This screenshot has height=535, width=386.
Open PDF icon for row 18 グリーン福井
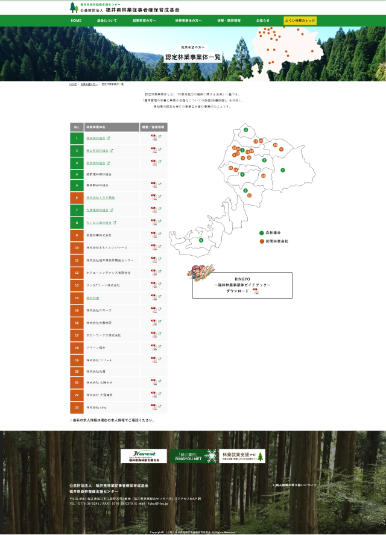tap(153, 347)
